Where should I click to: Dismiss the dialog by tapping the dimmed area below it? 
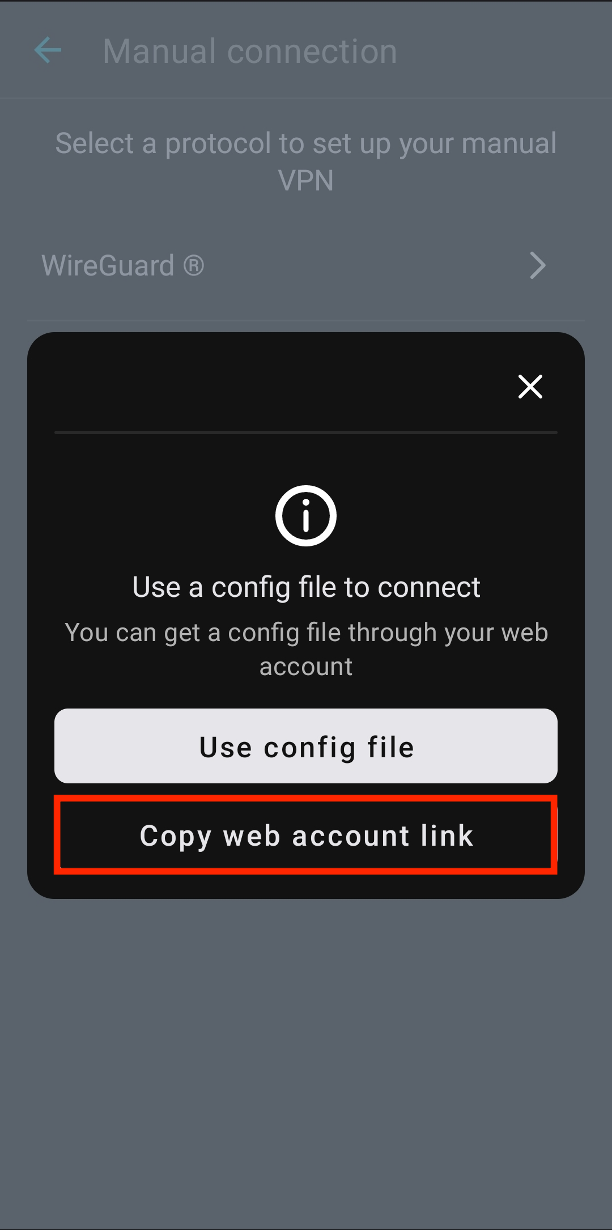306,1060
